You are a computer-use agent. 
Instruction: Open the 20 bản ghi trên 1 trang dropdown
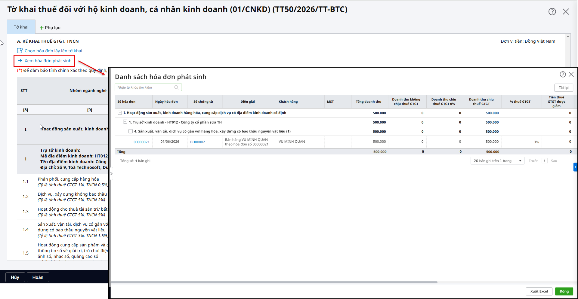[x=497, y=161]
